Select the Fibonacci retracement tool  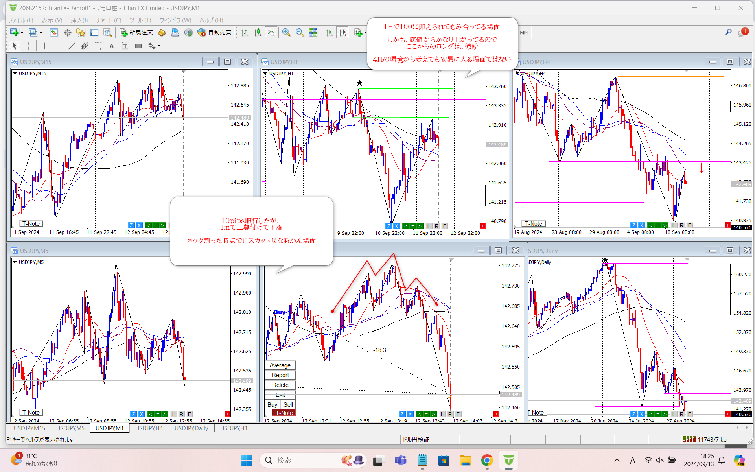point(98,46)
